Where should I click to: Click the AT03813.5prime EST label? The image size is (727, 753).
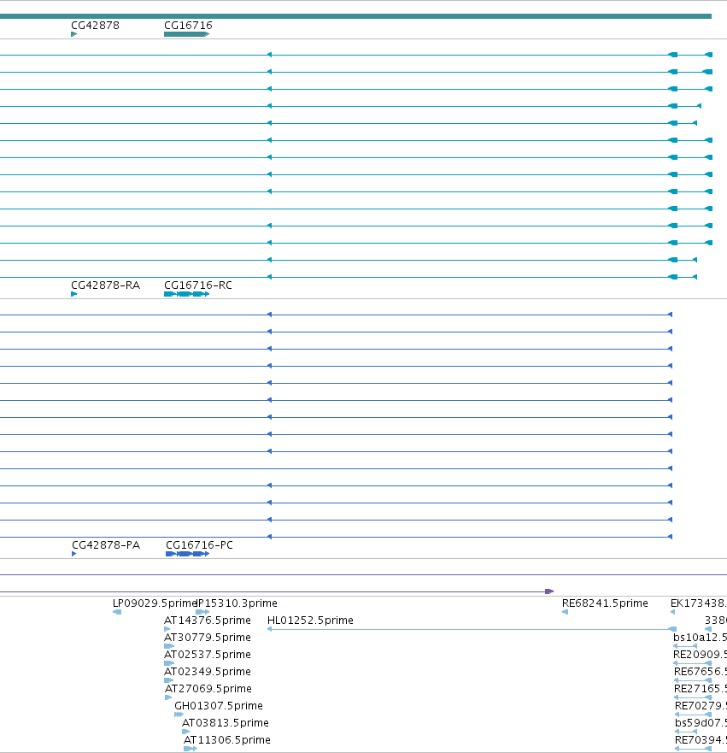click(226, 723)
